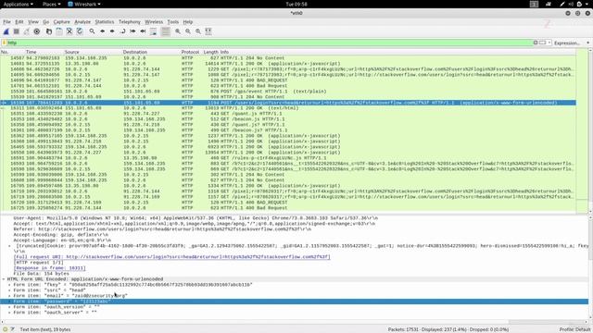Open the File menu

(6, 22)
